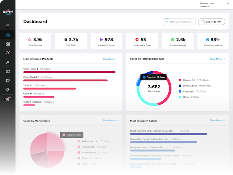The height and width of the screenshot is (175, 233).
Task: Click the Start Date - End Date field
Action: (179, 22)
